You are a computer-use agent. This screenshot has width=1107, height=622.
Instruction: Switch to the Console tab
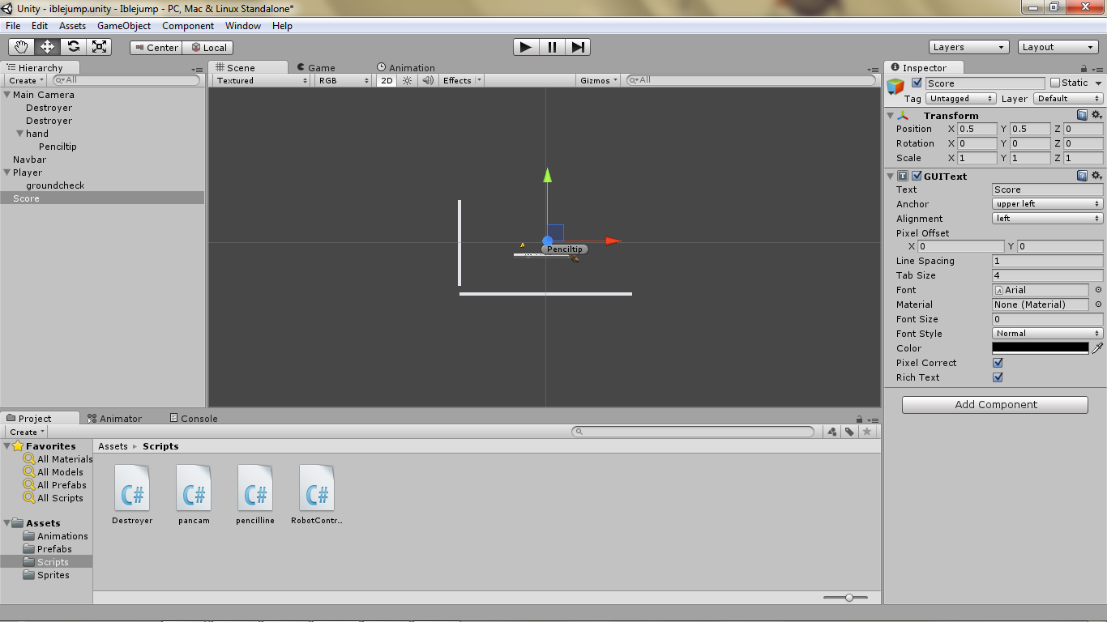[194, 419]
